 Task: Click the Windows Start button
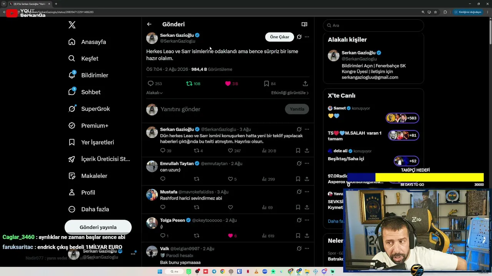click(x=160, y=271)
